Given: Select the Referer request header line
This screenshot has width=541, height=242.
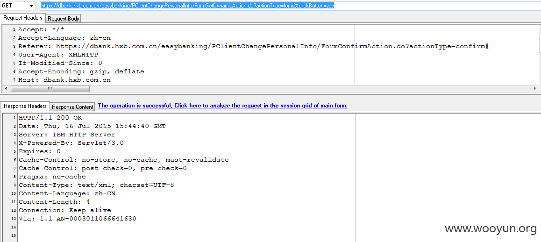Looking at the screenshot, I should click(x=253, y=46).
